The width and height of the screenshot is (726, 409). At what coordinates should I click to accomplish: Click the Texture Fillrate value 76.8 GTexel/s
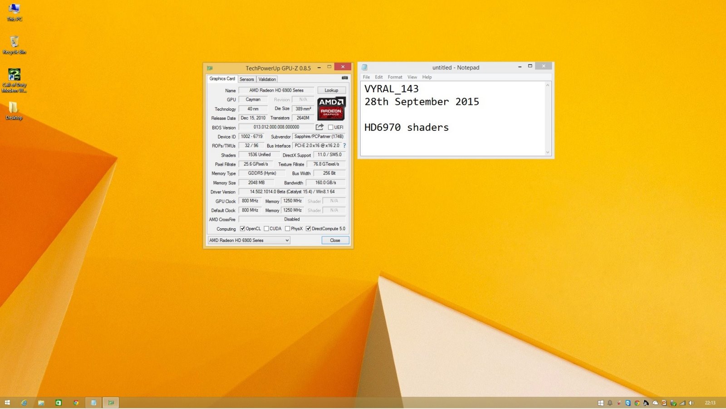click(326, 164)
